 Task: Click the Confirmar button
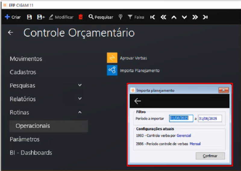click(x=210, y=156)
